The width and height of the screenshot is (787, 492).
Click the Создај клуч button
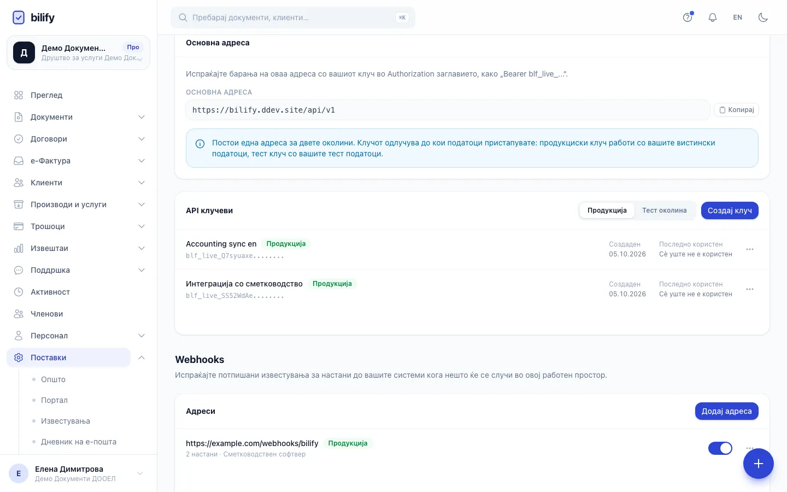tap(730, 210)
